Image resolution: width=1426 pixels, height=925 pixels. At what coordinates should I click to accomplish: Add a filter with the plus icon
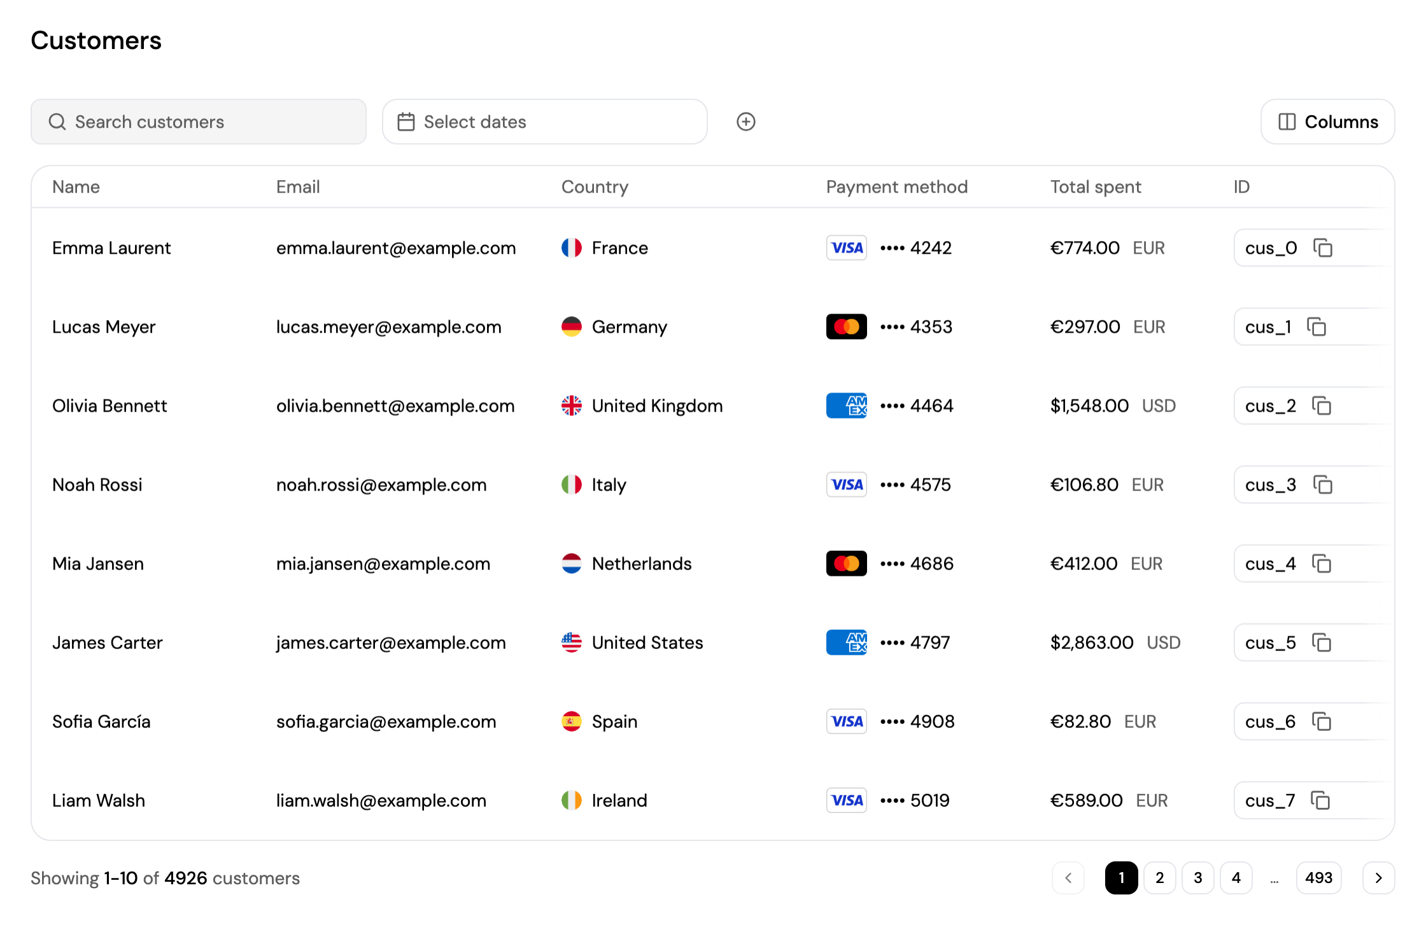click(x=746, y=122)
